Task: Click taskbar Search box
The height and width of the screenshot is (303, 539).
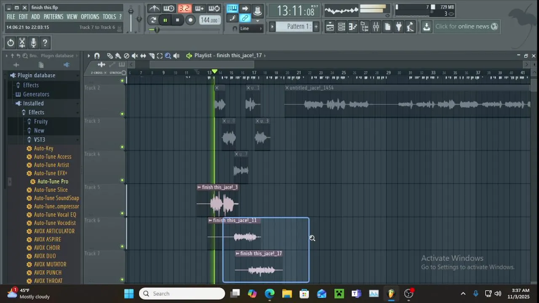Action: pos(182,293)
